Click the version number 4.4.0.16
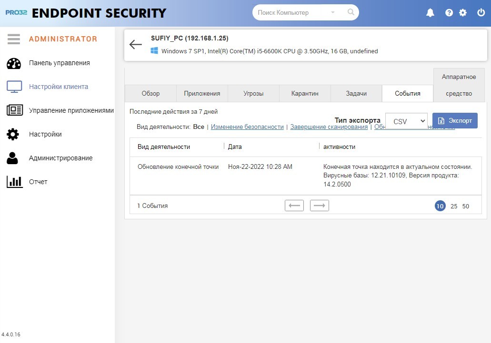 pos(10,334)
